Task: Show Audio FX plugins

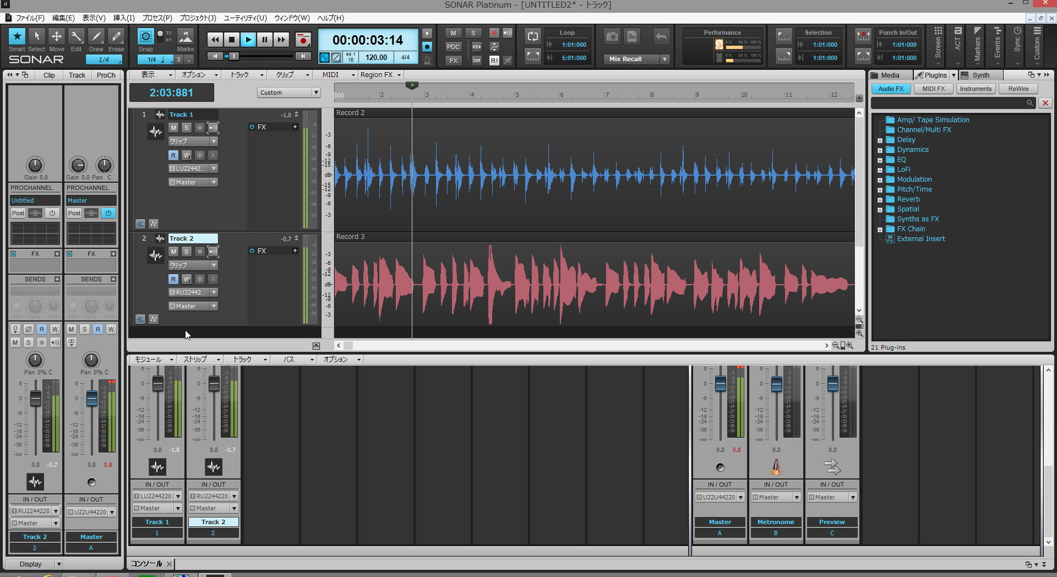Action: [x=891, y=89]
